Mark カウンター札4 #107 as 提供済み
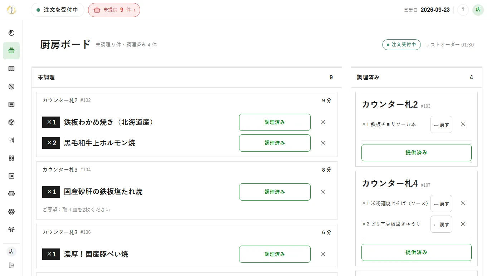491x276 pixels. [417, 252]
